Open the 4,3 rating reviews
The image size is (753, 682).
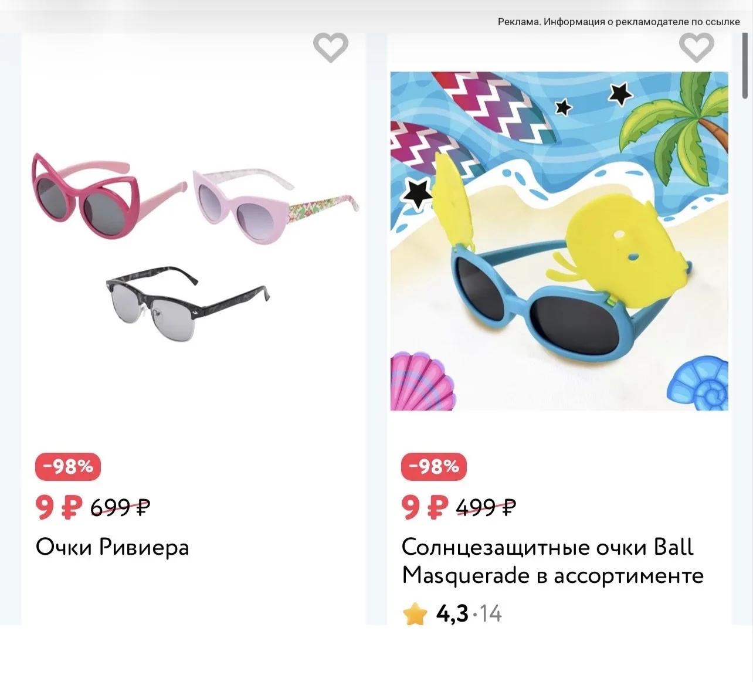[x=452, y=614]
